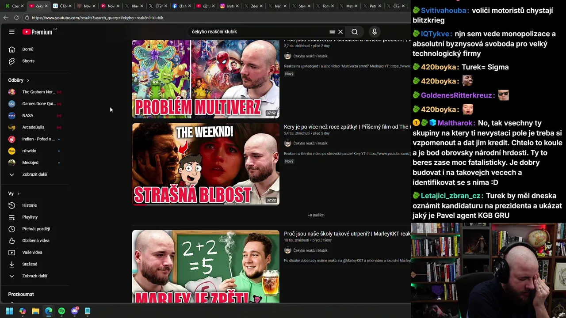Viewport: 566px width, 318px height.
Task: Click the browser address bar URL
Action: pos(97,18)
